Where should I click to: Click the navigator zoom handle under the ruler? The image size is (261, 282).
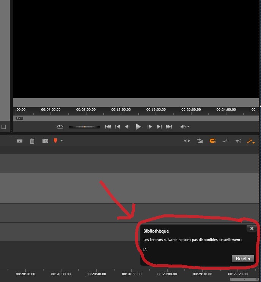pos(19,118)
